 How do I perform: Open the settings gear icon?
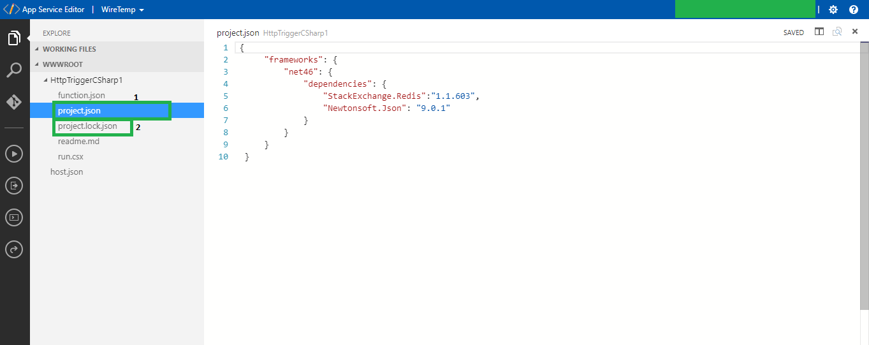click(833, 10)
